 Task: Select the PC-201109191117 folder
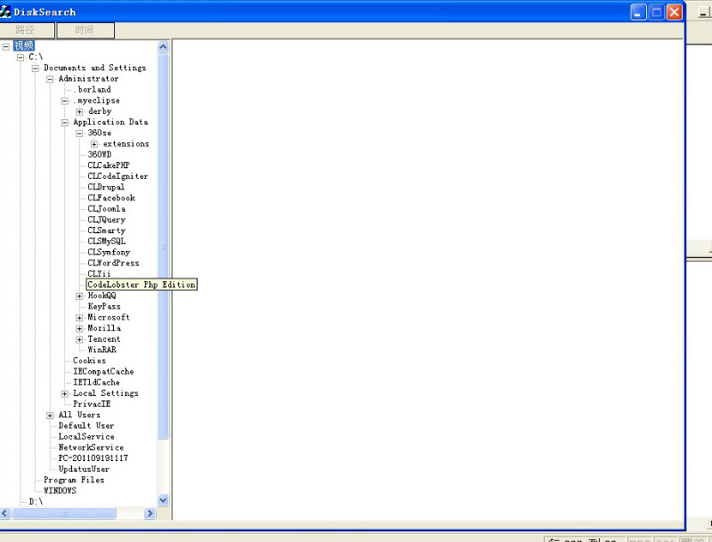(93, 458)
